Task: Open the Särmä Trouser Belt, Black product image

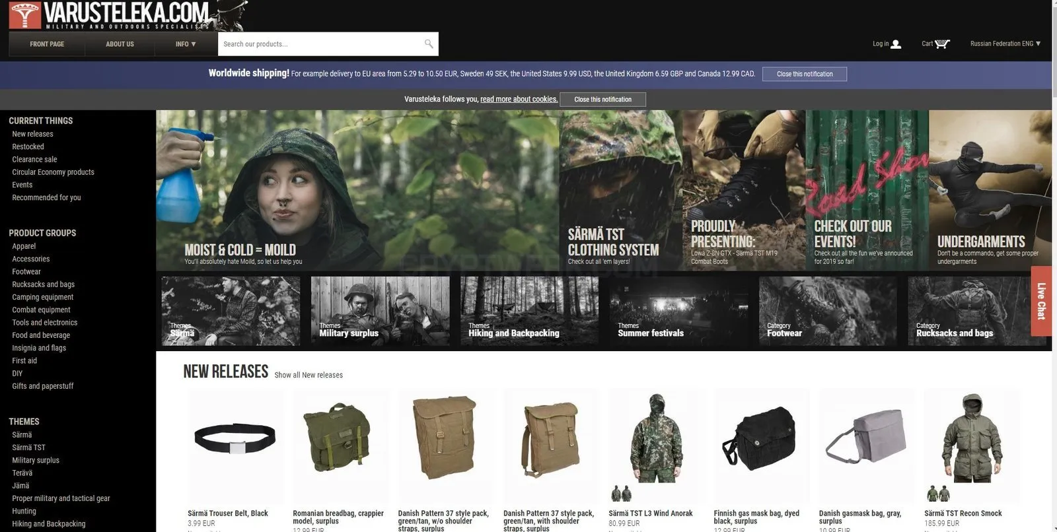Action: pos(235,438)
